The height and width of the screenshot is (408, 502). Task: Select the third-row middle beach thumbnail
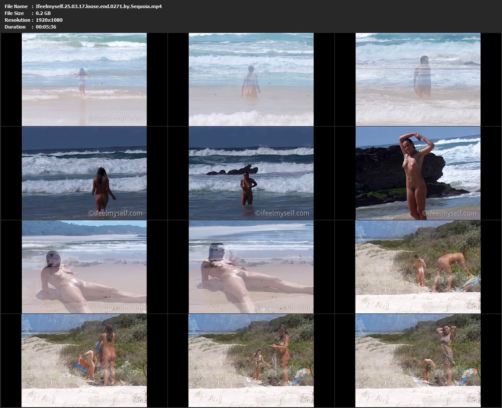tap(251, 267)
